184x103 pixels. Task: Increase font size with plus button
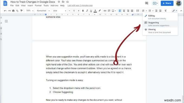point(78,11)
